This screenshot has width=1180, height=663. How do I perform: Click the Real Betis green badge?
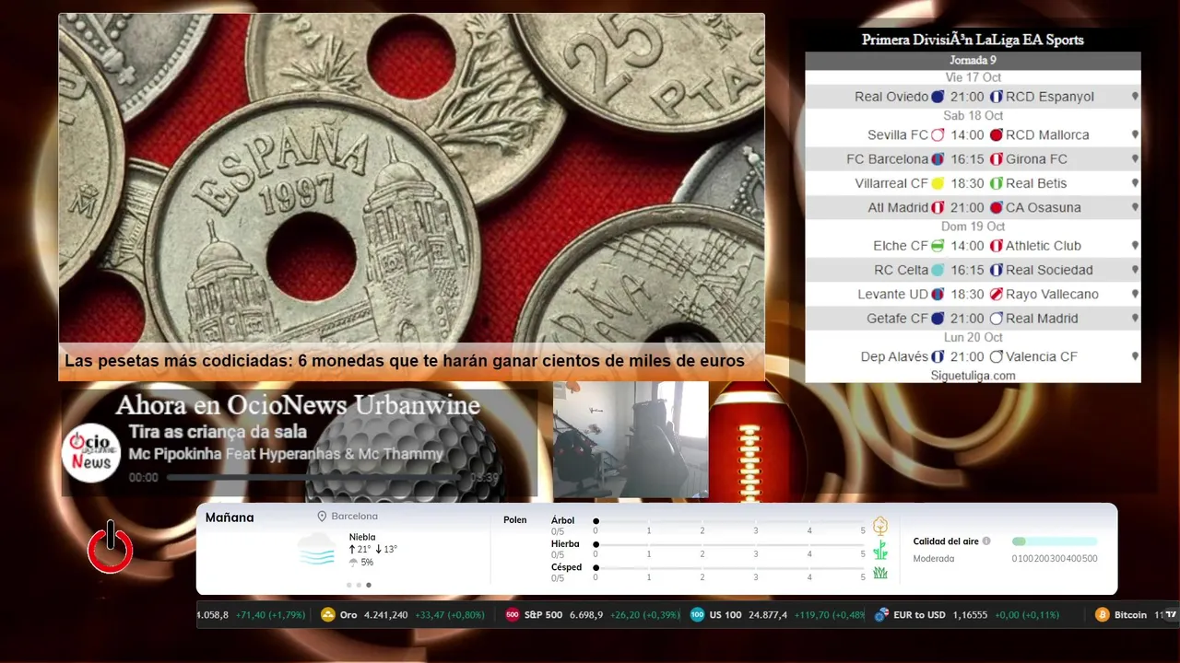[996, 183]
